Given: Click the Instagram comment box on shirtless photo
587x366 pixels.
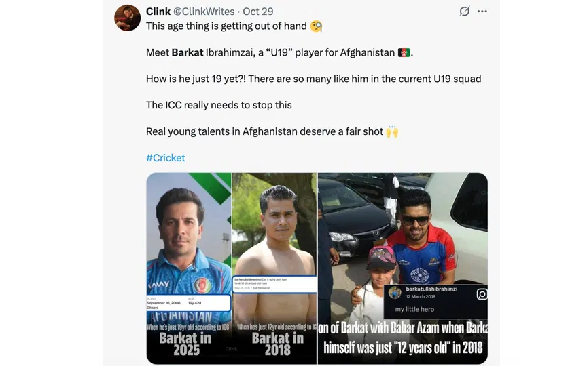Looking at the screenshot, I should (x=274, y=284).
